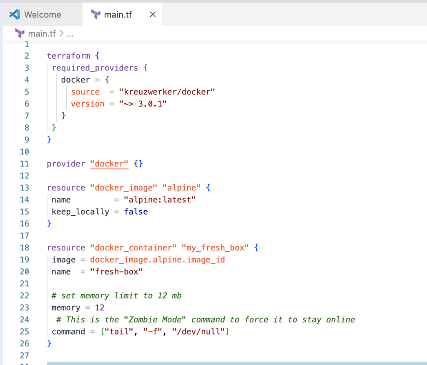
Task: Click line number 2 in the gutter
Action: pos(27,56)
